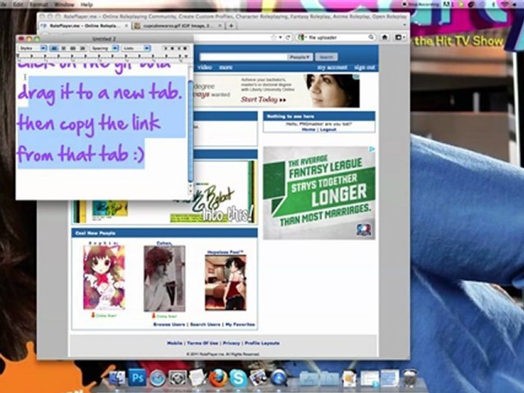Click the video nav link

205,67
